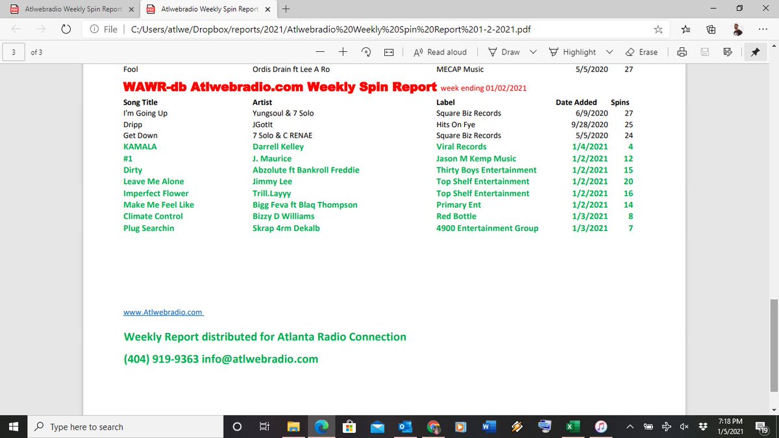The width and height of the screenshot is (779, 438).
Task: Expand hidden icons in the system tray
Action: 629,426
